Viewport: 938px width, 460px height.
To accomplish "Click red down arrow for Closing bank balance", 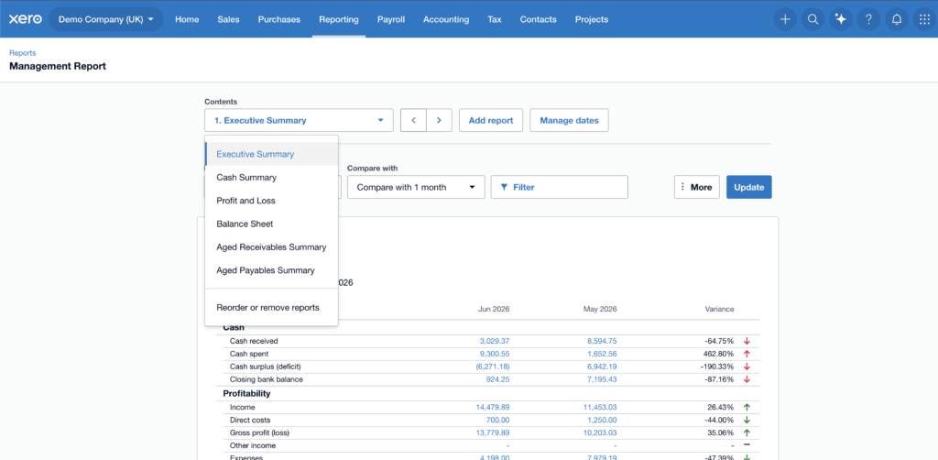I will coord(747,379).
